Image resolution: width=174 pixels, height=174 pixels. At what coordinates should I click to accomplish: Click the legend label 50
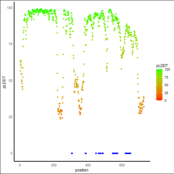point(166,85)
